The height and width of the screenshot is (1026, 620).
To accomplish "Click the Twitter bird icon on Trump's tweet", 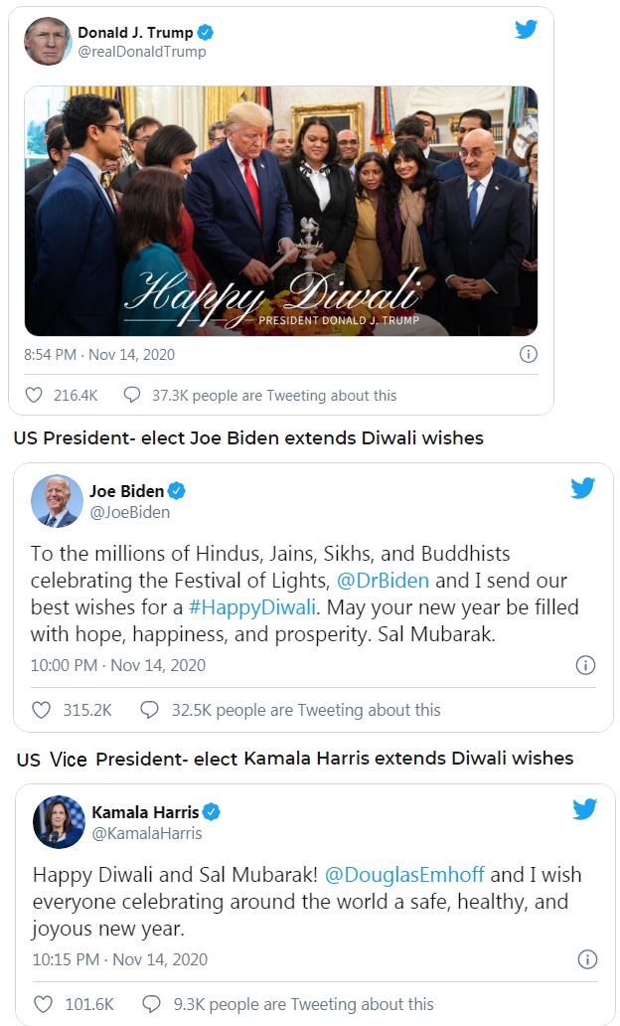I will [x=526, y=29].
